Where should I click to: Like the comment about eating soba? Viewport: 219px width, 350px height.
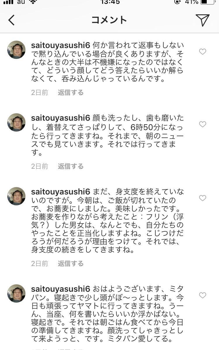point(203,198)
